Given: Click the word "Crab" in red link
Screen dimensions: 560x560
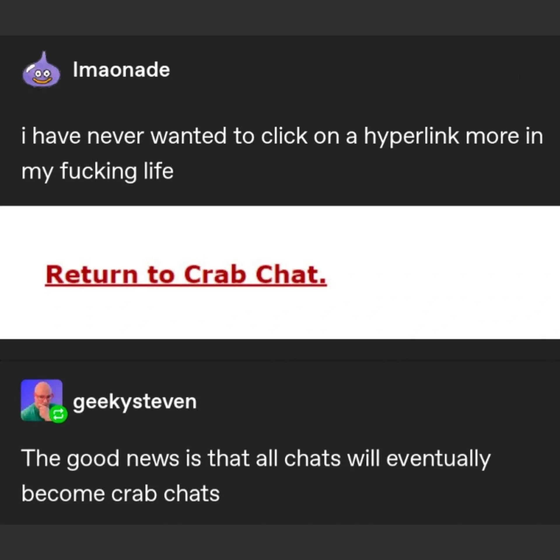Looking at the screenshot, I should click(x=215, y=275).
